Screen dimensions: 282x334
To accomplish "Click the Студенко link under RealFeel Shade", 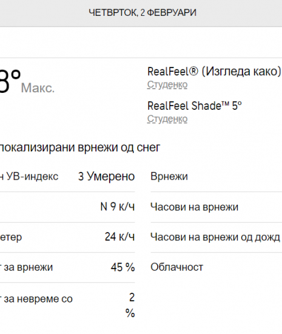I will (167, 119).
